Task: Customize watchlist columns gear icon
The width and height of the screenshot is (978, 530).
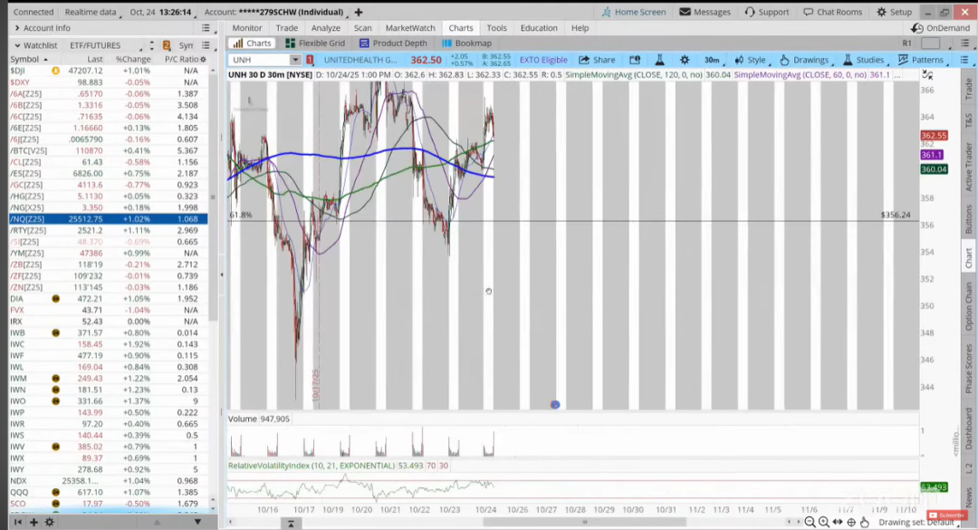Action: (x=204, y=59)
